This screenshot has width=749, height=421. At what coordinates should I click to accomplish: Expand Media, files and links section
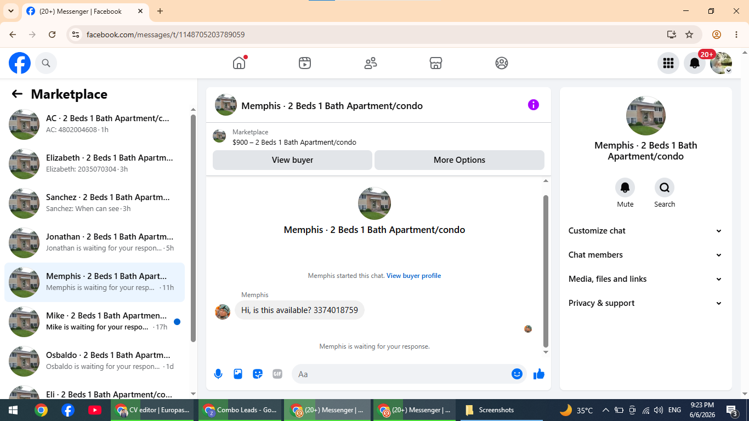[645, 279]
